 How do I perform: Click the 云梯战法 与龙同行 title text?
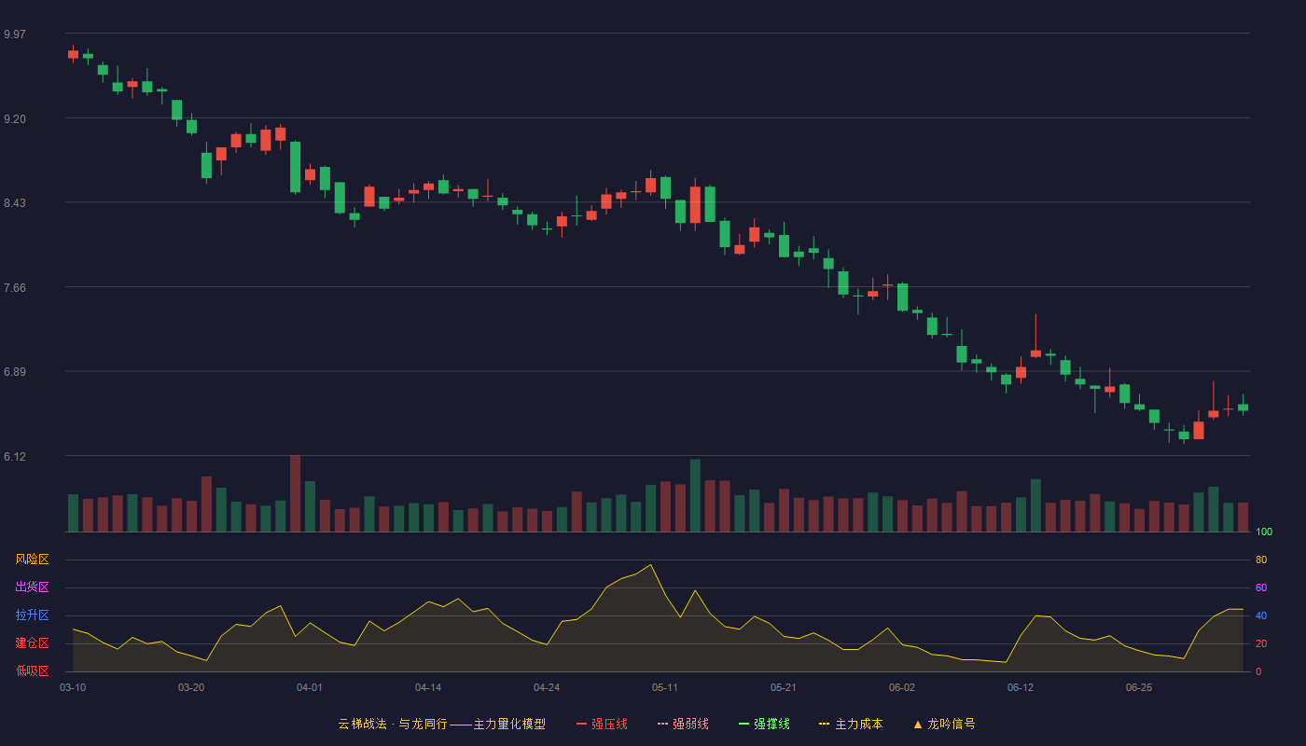392,724
